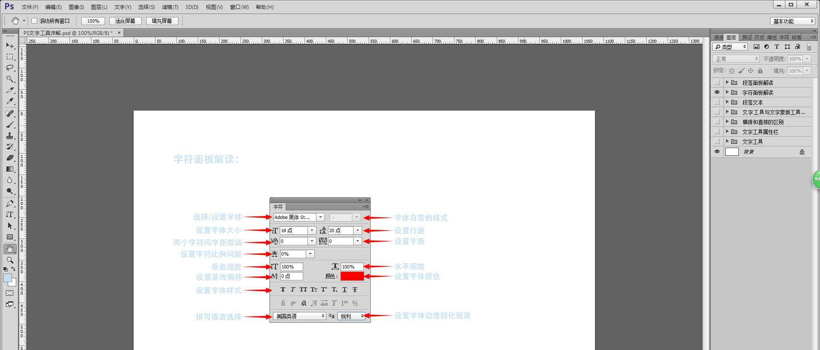The height and width of the screenshot is (350, 820).
Task: Filter layers by adjustment layers icon
Action: (x=767, y=47)
